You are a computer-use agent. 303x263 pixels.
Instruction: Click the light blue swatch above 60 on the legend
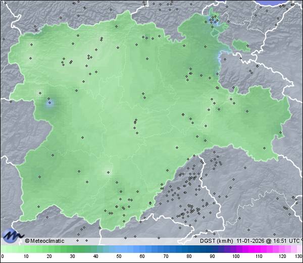click(x=142, y=249)
